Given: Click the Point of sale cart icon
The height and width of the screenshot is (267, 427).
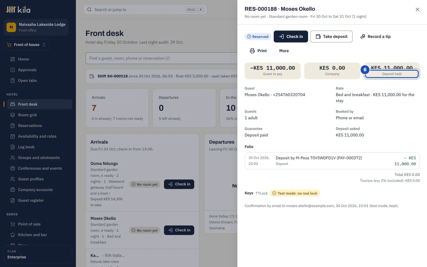Looking at the screenshot, I should tap(12, 224).
